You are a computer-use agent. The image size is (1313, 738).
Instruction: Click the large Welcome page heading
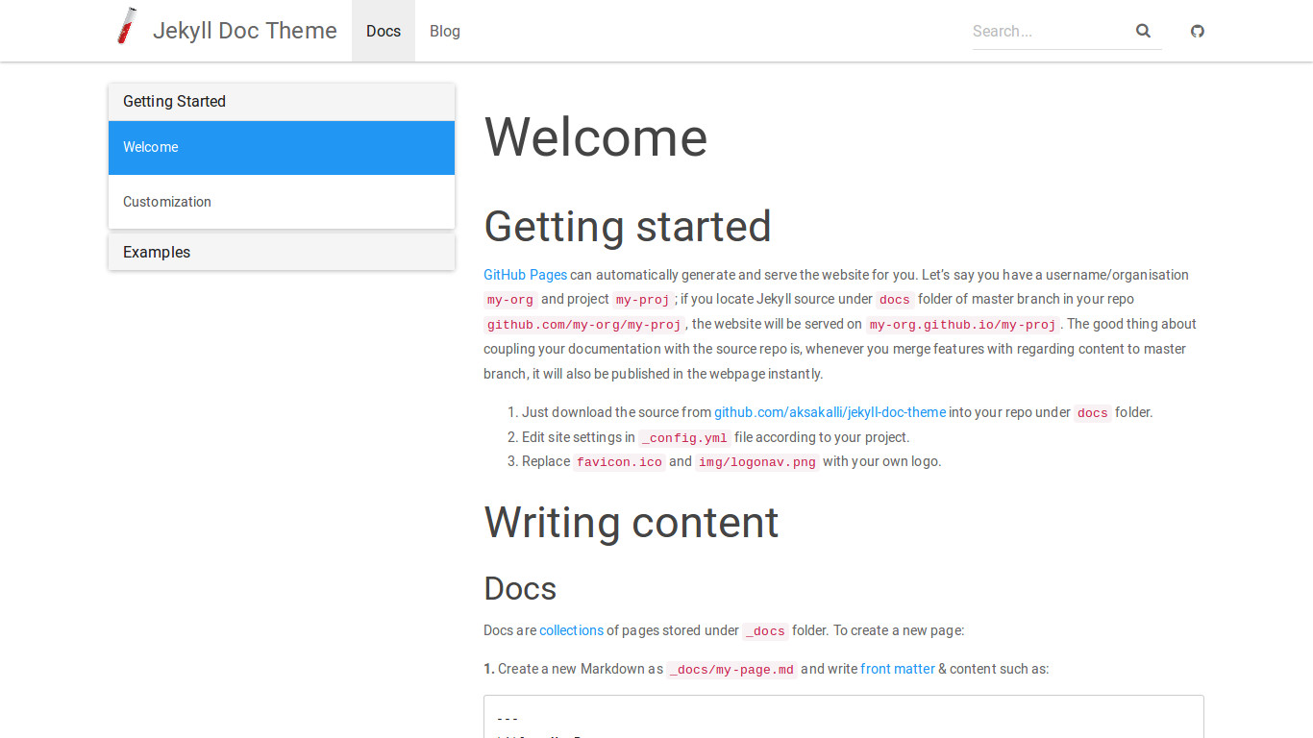[x=595, y=137]
